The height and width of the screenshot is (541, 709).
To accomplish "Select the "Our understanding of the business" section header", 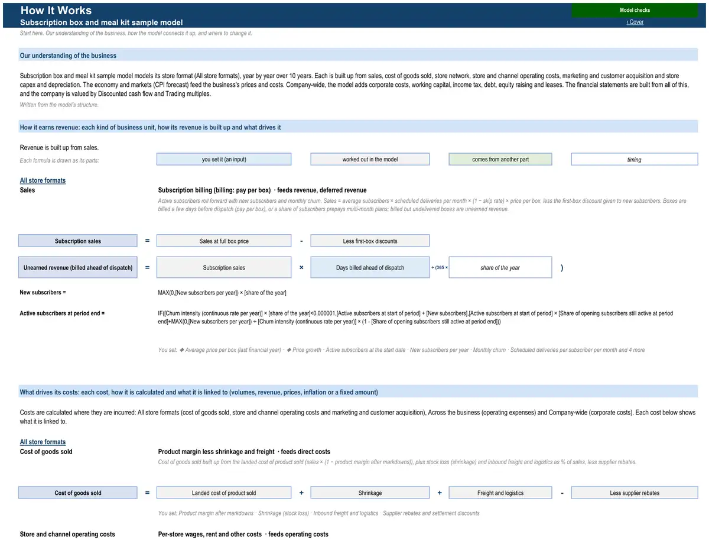I will coord(358,55).
